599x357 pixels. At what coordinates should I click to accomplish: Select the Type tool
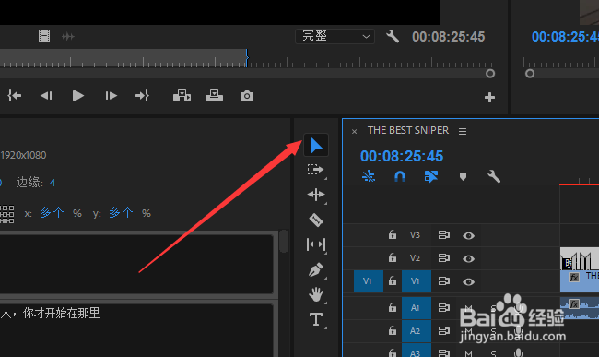click(x=316, y=319)
